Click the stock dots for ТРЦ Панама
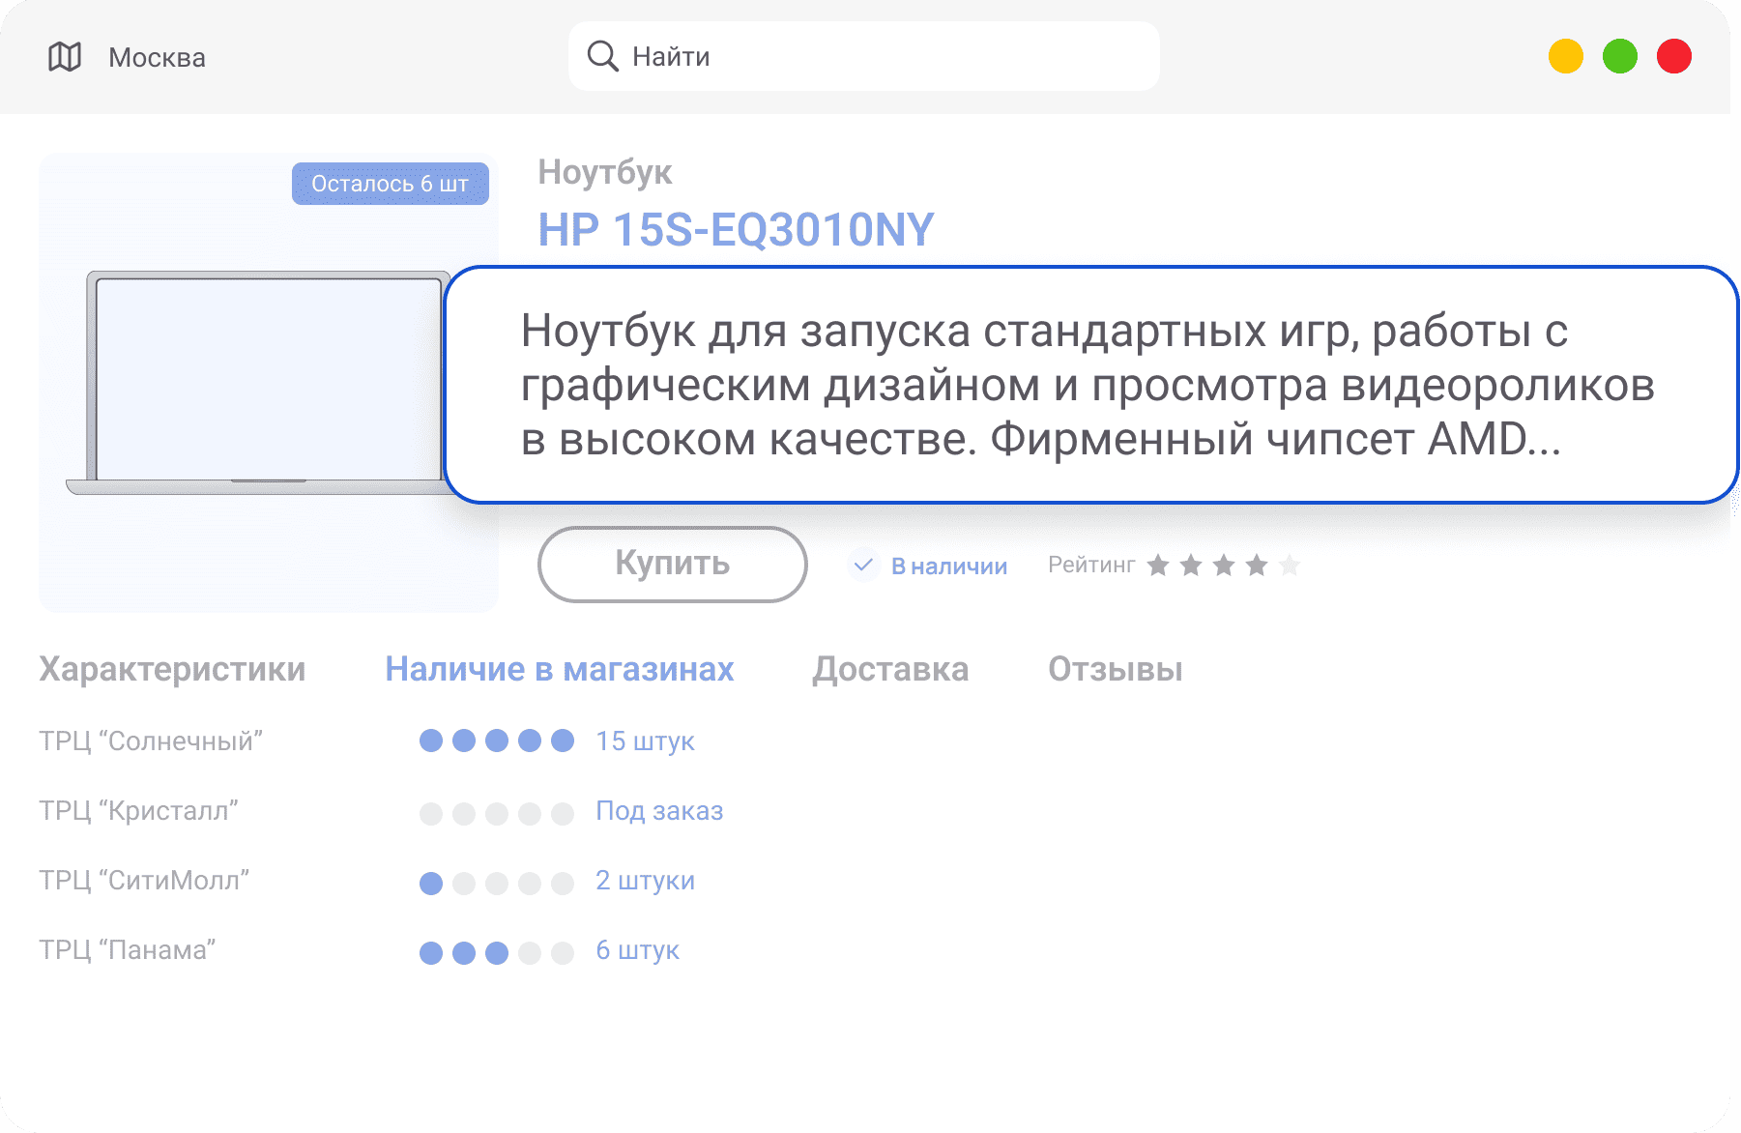The height and width of the screenshot is (1133, 1741). click(496, 953)
